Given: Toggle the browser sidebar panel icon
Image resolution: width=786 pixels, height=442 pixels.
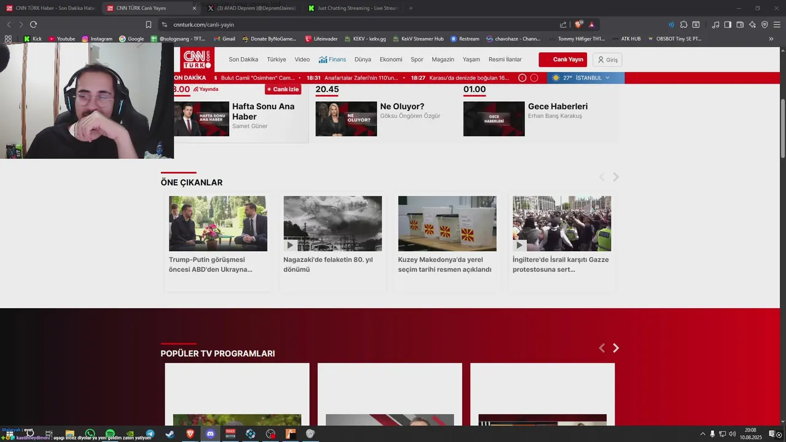Looking at the screenshot, I should pyautogui.click(x=728, y=25).
